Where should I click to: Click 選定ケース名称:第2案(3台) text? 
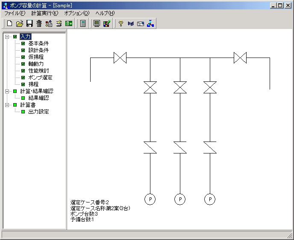point(100,208)
